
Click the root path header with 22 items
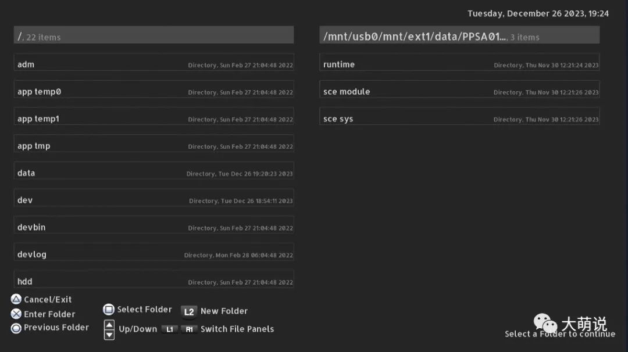point(154,36)
